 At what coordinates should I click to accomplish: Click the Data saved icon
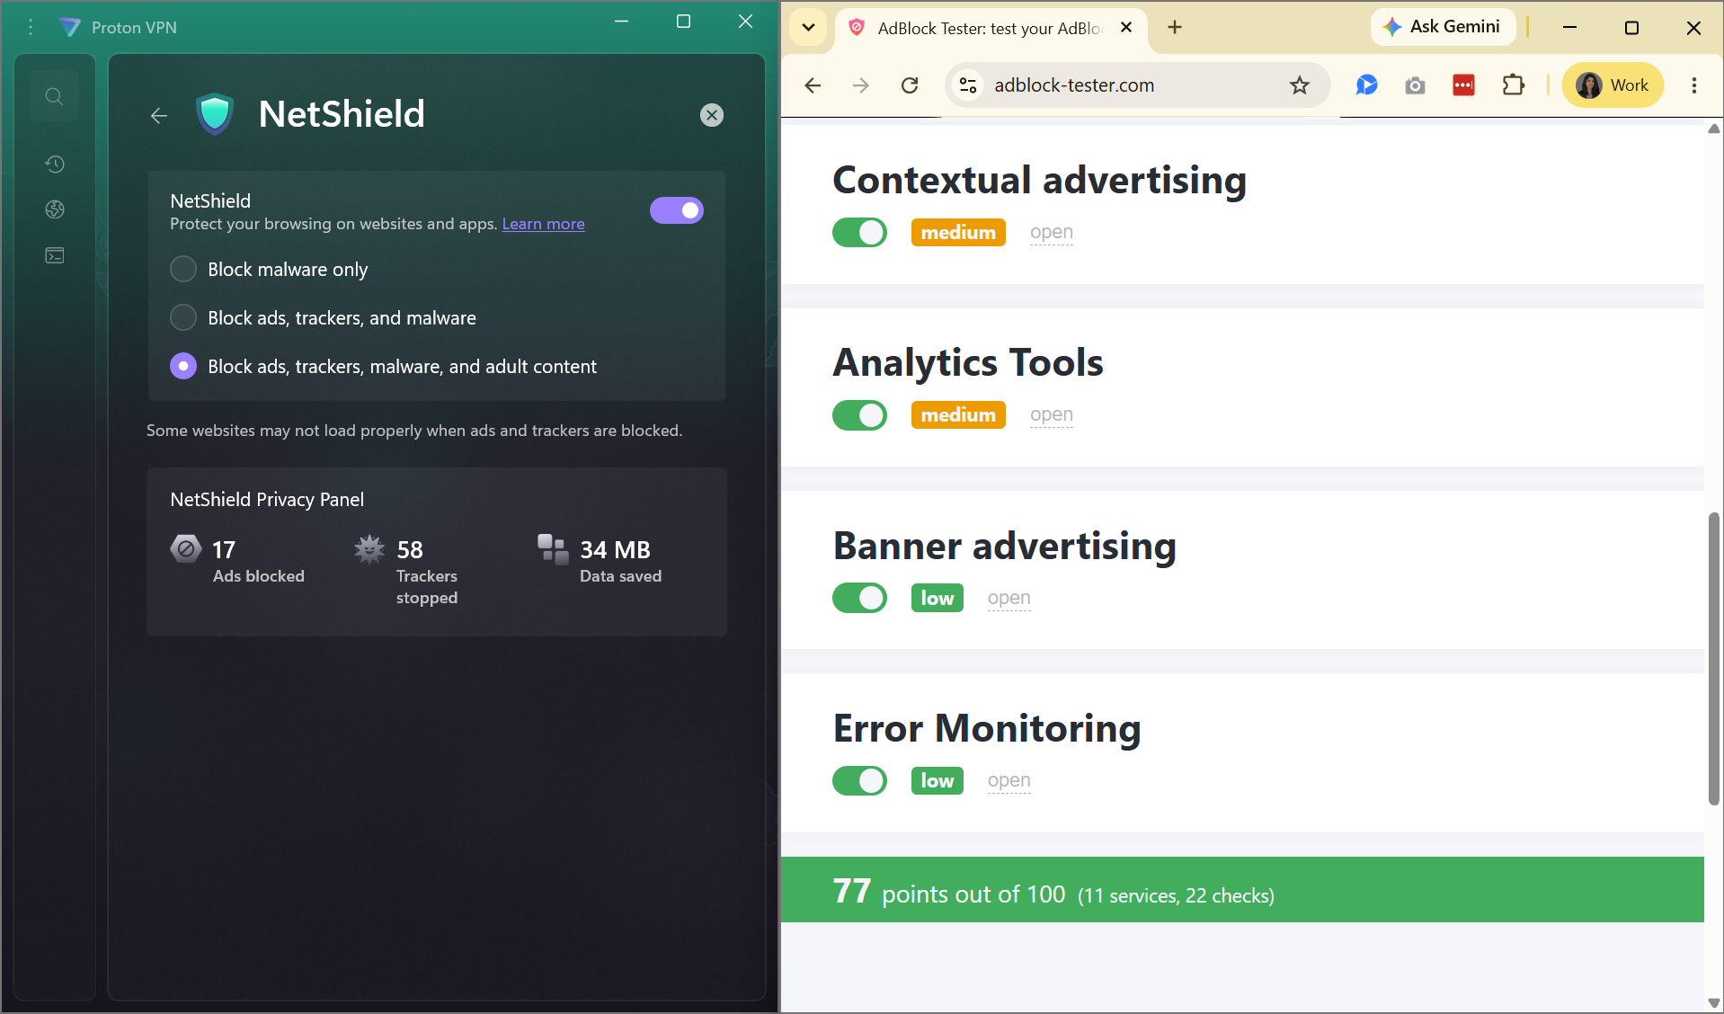[x=553, y=548]
